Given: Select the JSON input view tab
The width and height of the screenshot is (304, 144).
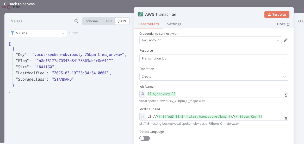Looking at the screenshot, I should pos(122,21).
